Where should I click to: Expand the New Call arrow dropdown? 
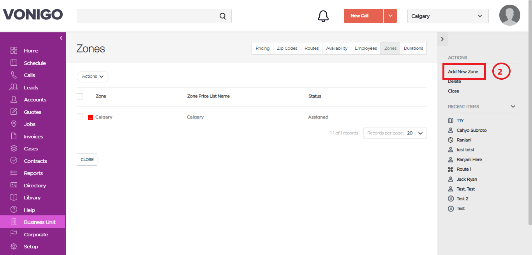pos(390,16)
